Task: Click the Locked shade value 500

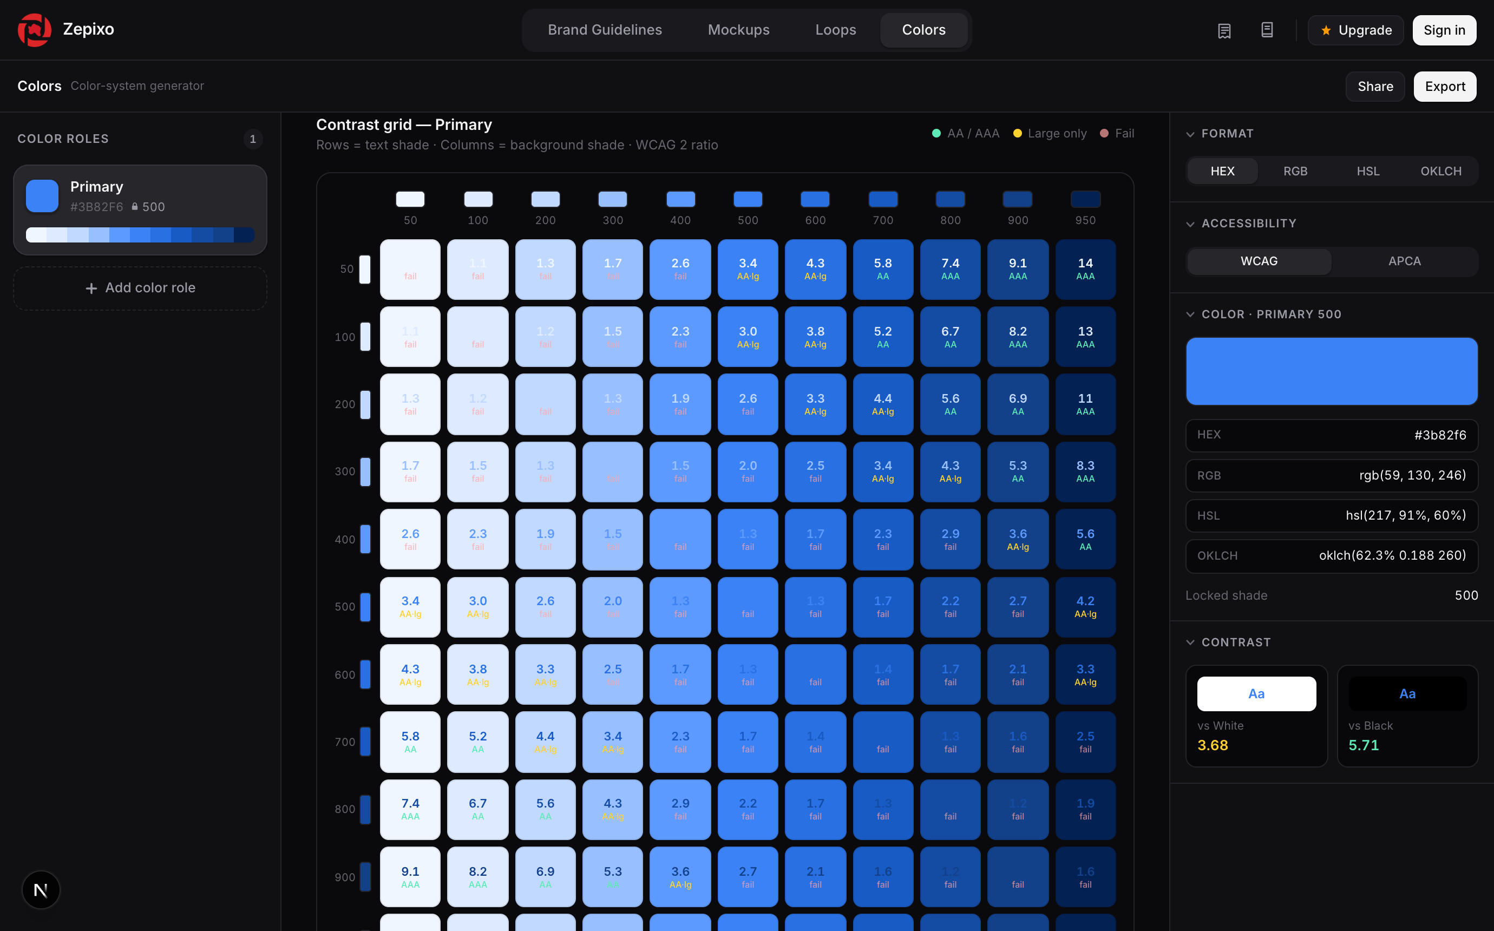Action: pyautogui.click(x=1466, y=595)
